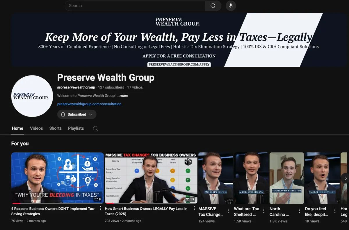Open the short thumbnail captioned 'Consultants helped him'

287,178
